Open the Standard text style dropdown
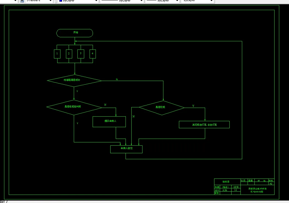The height and width of the screenshot is (203, 289). tap(39, 1)
